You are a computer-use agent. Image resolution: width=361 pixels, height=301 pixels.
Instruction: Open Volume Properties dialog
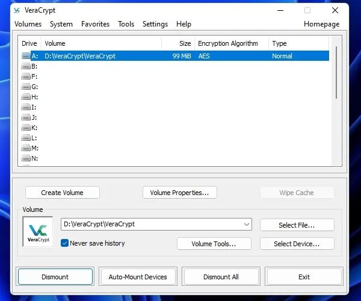tap(179, 193)
